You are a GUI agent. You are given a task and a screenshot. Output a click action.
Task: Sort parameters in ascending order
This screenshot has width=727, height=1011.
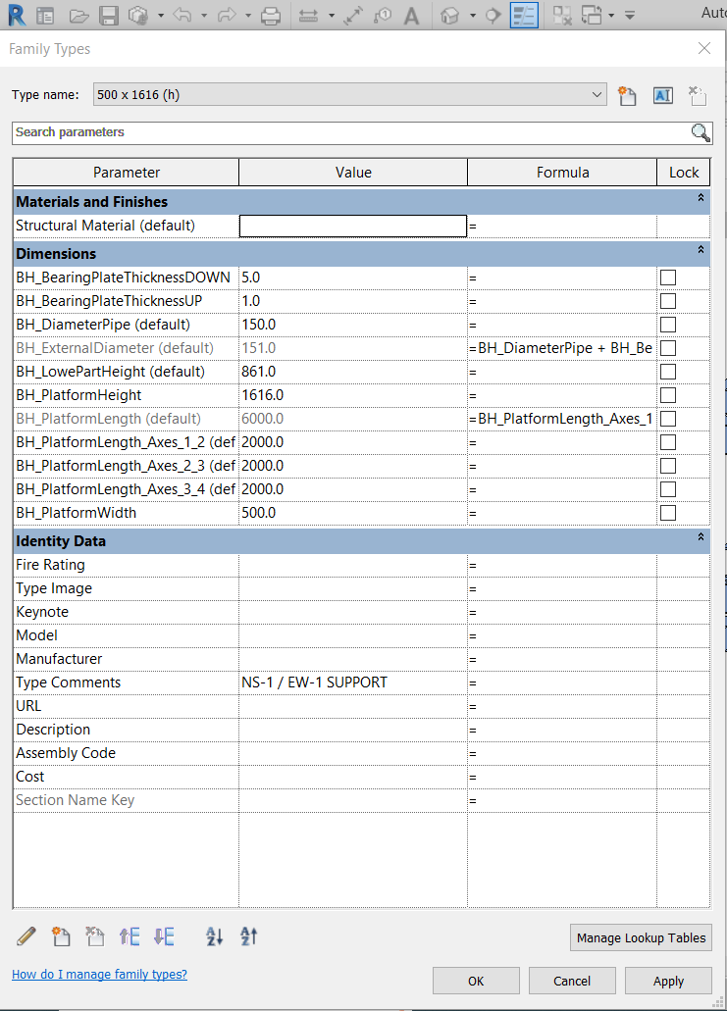(215, 936)
